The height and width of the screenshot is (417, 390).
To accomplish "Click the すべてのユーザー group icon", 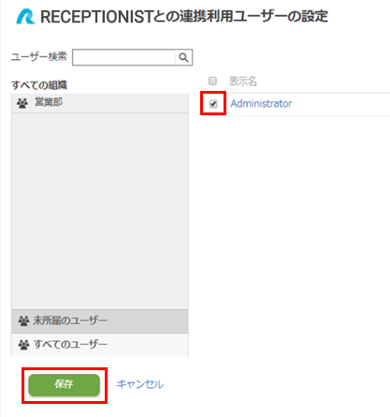I will click(x=23, y=345).
